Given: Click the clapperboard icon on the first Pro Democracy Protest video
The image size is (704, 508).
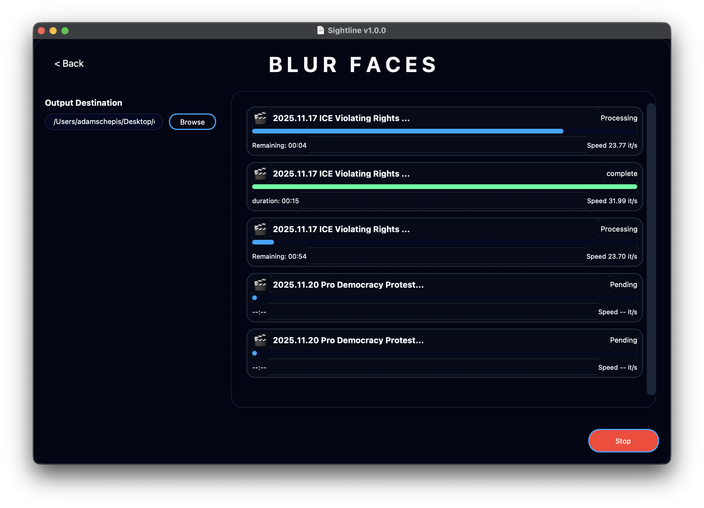Looking at the screenshot, I should click(260, 285).
